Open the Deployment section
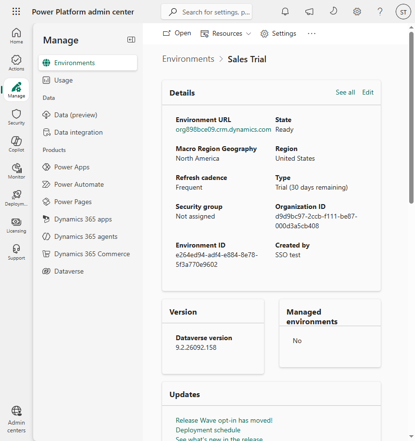The image size is (415, 441). pyautogui.click(x=16, y=198)
